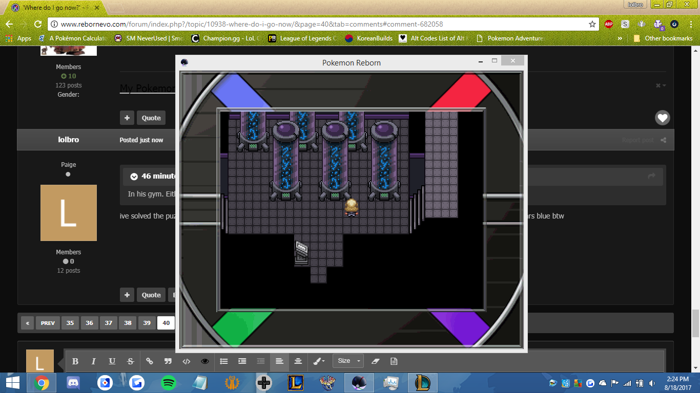Show more bookmarks with the double chevron
The image size is (700, 393).
pos(620,38)
